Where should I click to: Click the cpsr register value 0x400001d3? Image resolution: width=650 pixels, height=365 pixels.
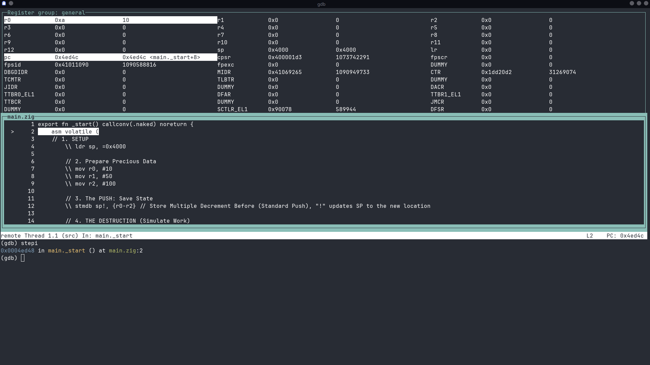(x=285, y=57)
